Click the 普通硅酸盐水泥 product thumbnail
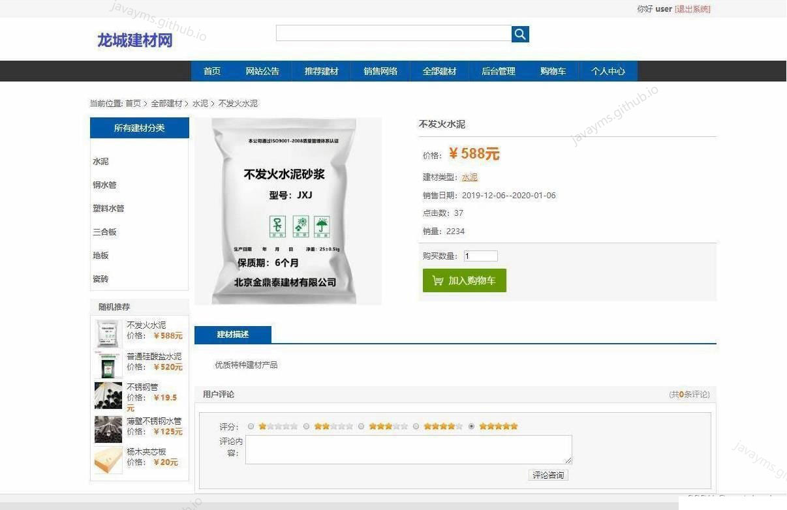The height and width of the screenshot is (510, 787). click(x=108, y=364)
